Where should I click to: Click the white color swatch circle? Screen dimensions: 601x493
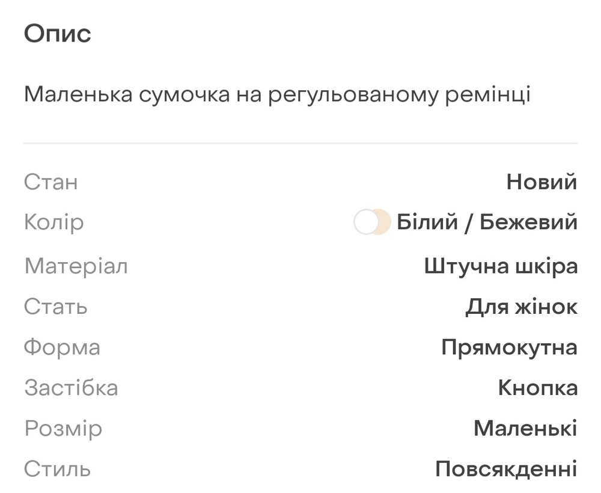365,222
